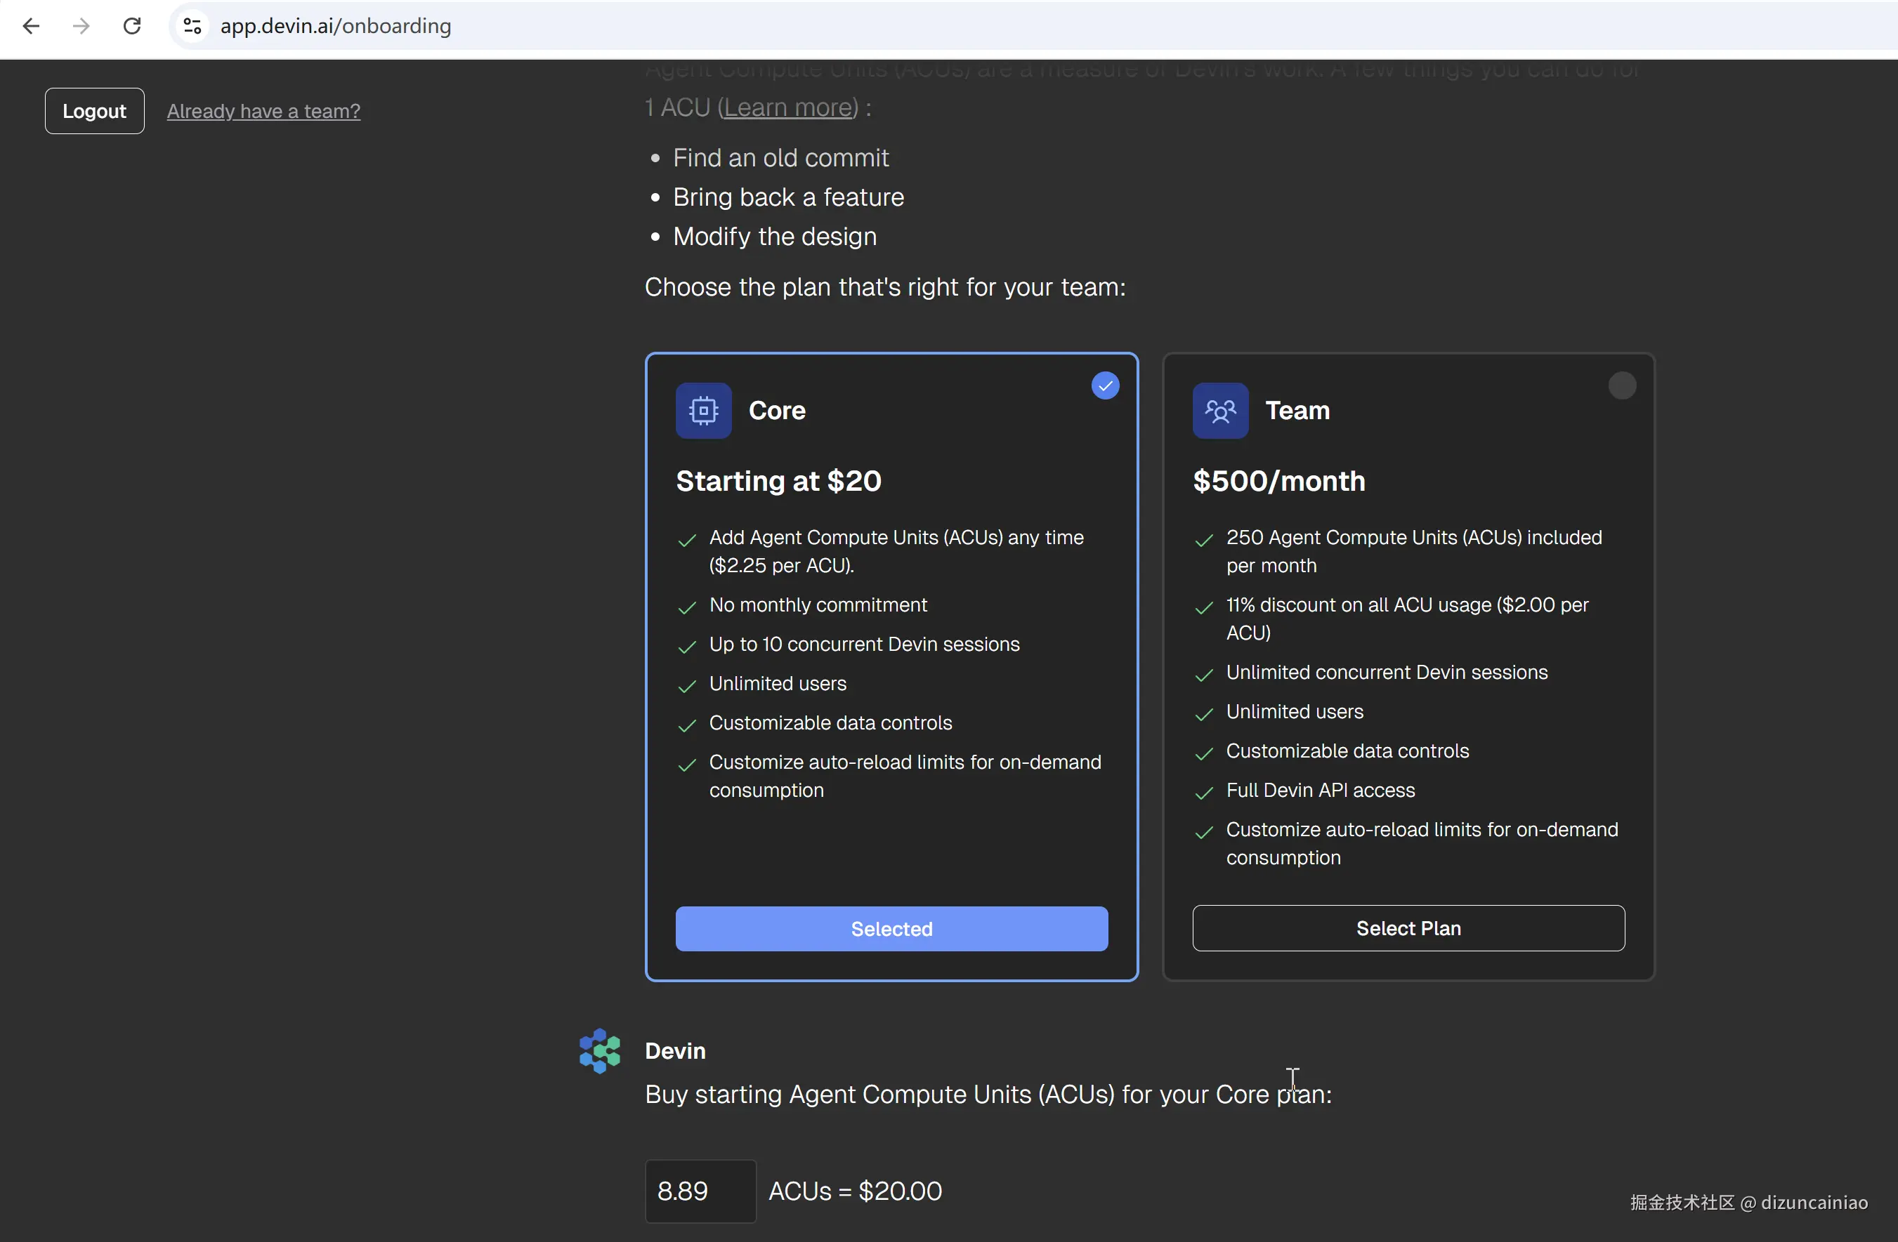Log out using the Logout button
Screen dimensions: 1898x1242
[94, 111]
